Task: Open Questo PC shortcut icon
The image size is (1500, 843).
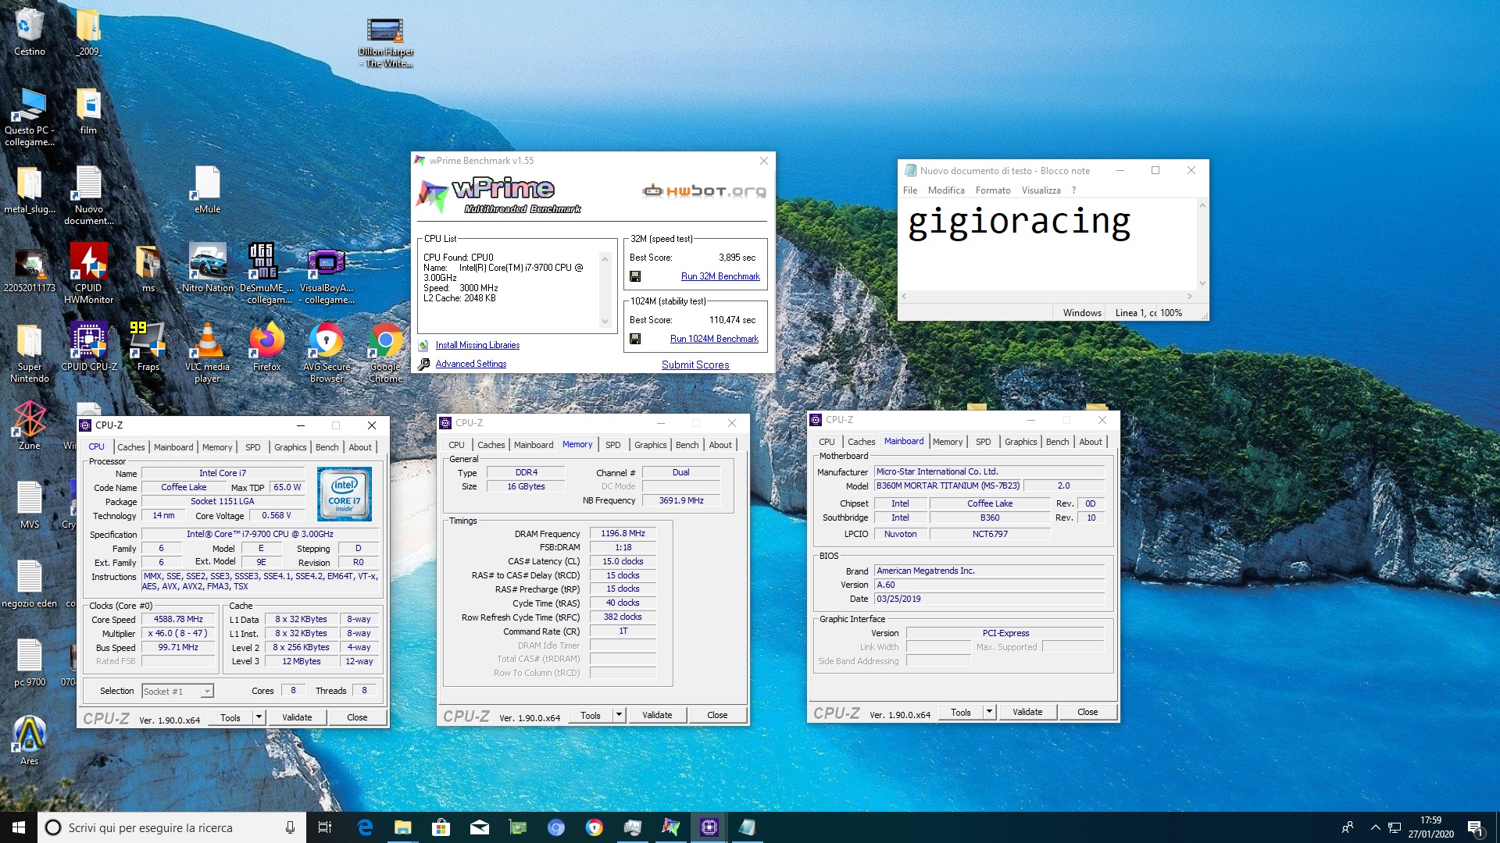Action: [29, 106]
